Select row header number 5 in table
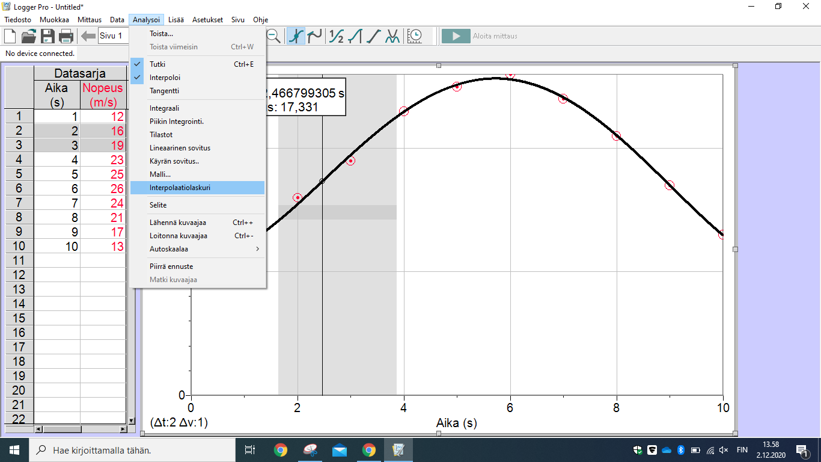This screenshot has height=462, width=821. click(x=19, y=174)
